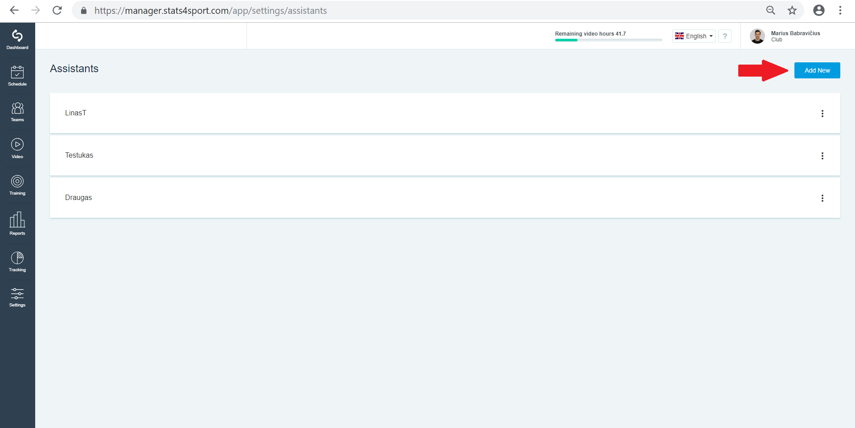The image size is (855, 428).
Task: Select the LinasT assistant name
Action: pos(76,113)
